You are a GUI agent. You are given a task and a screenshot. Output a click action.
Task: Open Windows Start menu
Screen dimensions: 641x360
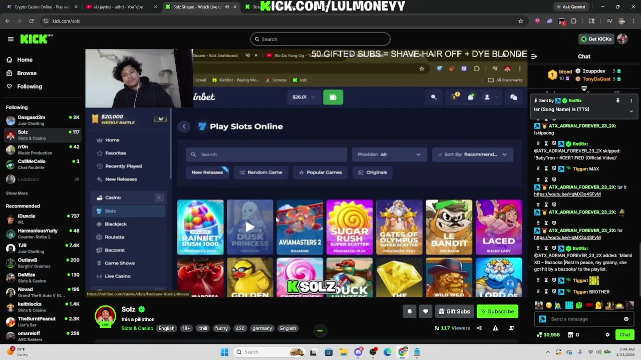click(224, 352)
